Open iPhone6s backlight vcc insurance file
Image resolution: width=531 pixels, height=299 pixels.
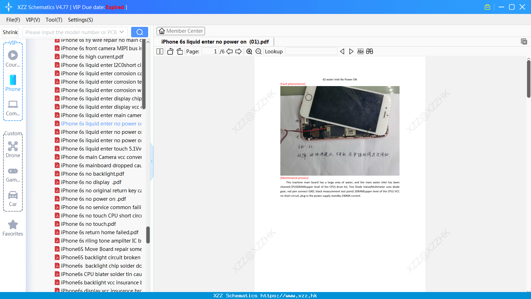pos(98,283)
